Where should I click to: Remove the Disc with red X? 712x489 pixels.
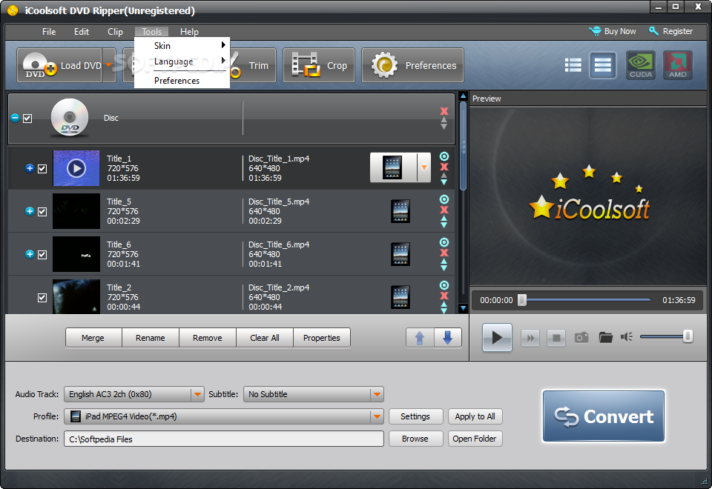[x=444, y=111]
